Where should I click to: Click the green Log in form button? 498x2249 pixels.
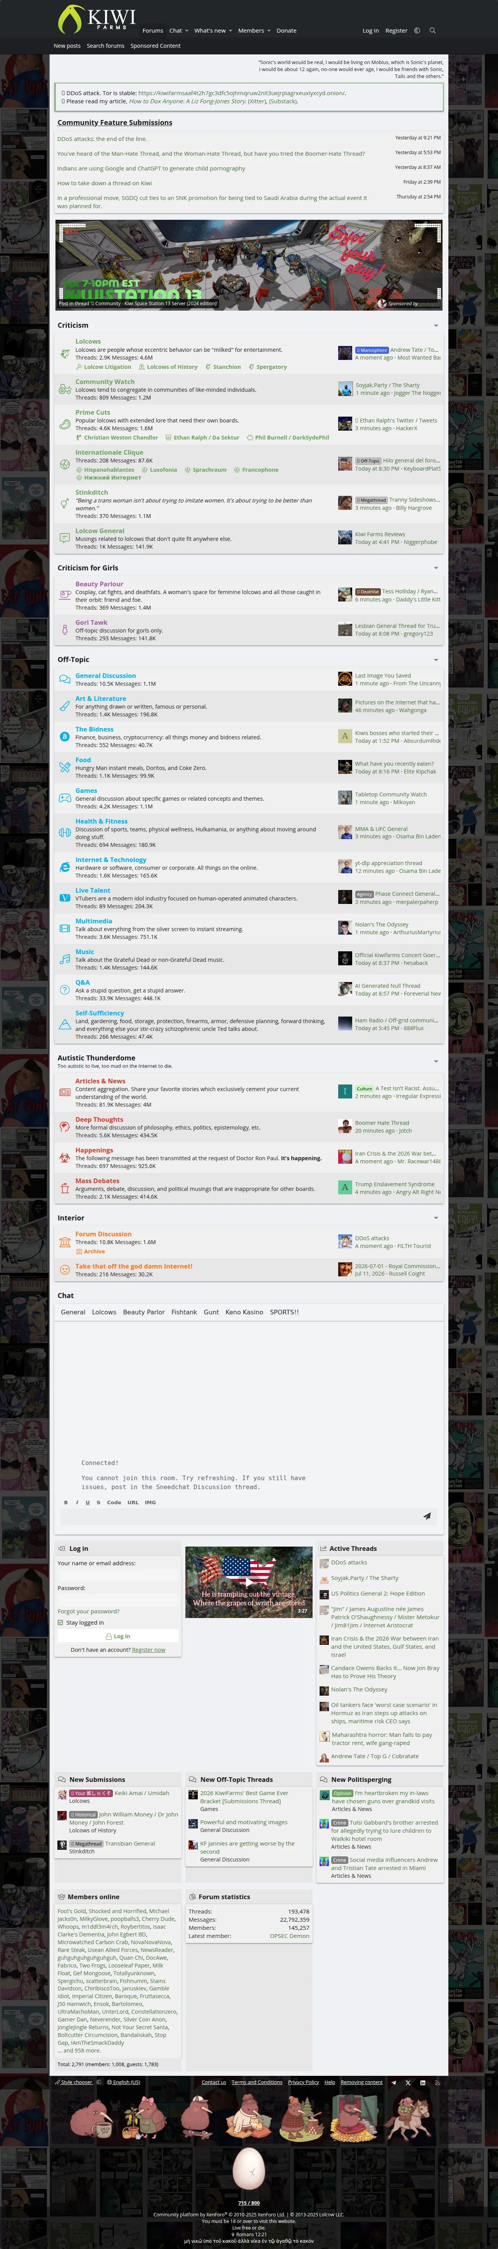coord(118,1636)
